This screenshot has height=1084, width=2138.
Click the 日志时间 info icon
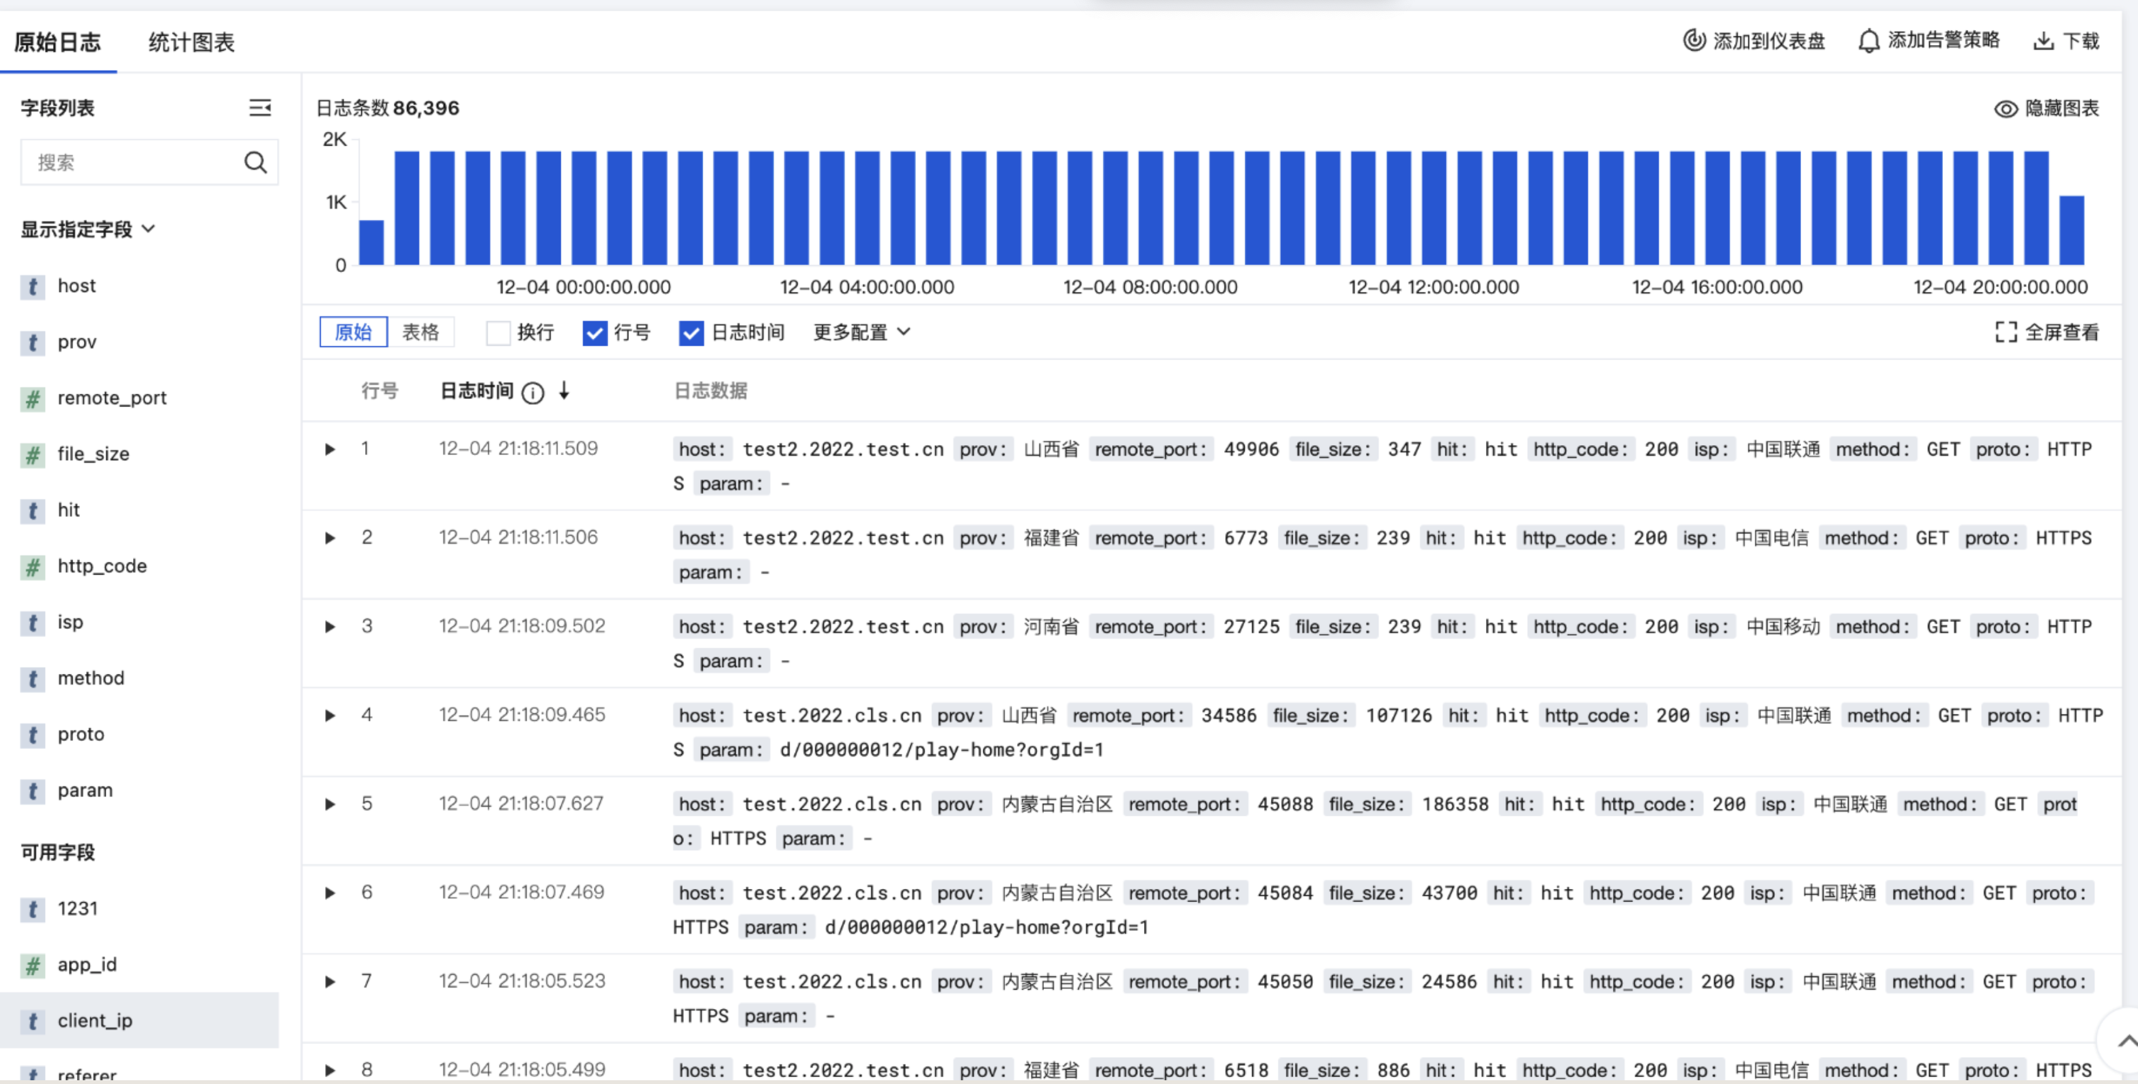coord(533,393)
